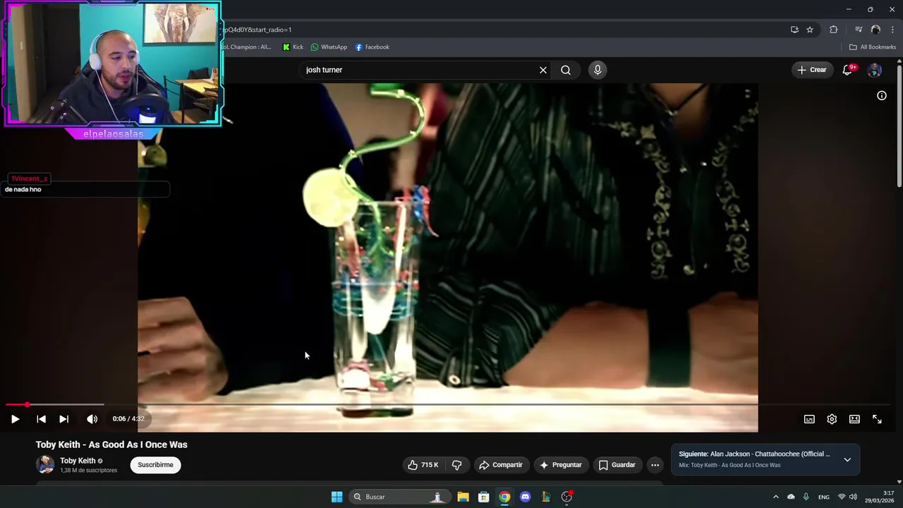Open the Wi-Fi and volume quick settings
Screen dimensions: 903x508
(x=847, y=497)
